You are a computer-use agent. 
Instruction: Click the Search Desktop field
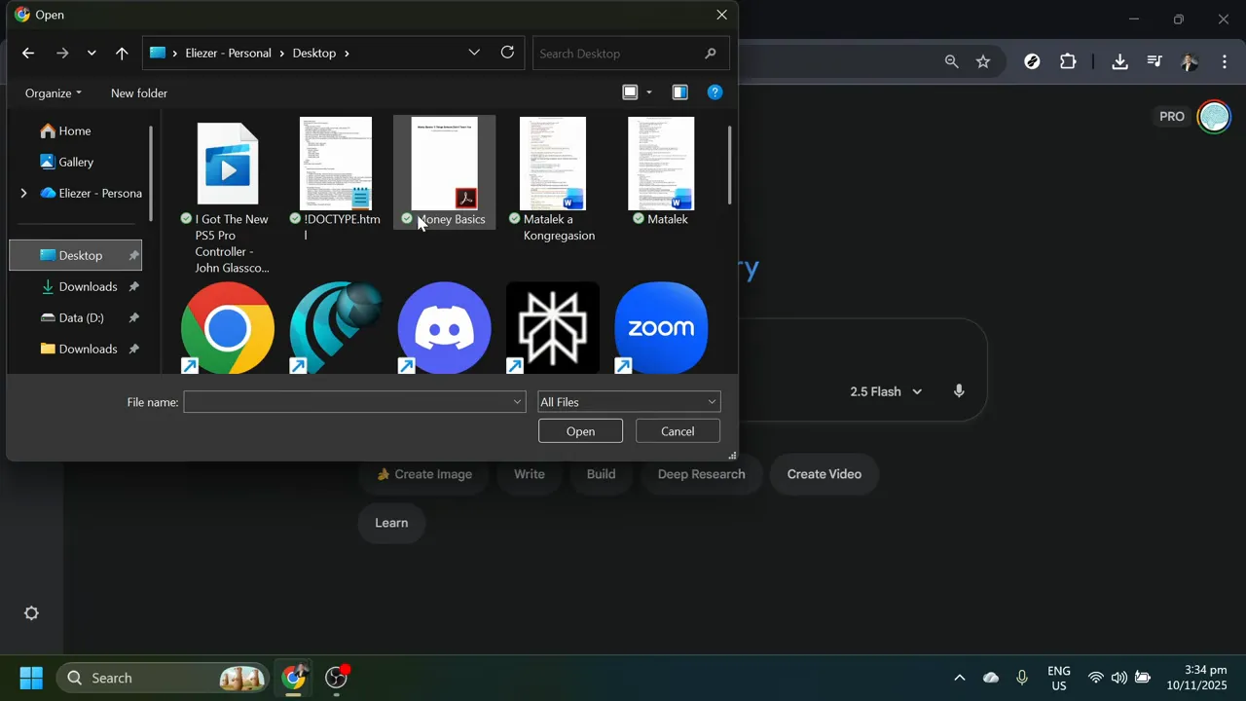point(631,54)
